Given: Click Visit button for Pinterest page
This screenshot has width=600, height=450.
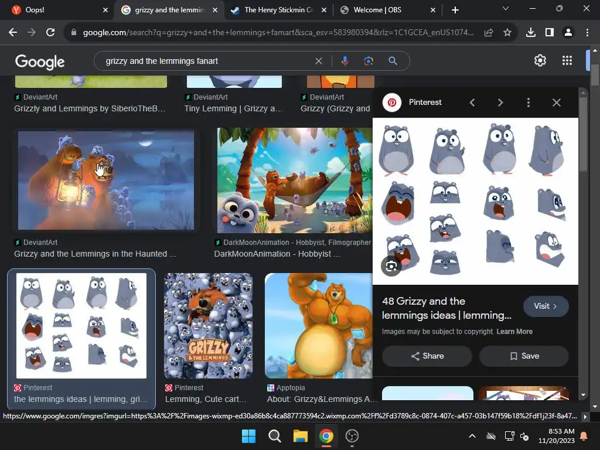Looking at the screenshot, I should (546, 306).
